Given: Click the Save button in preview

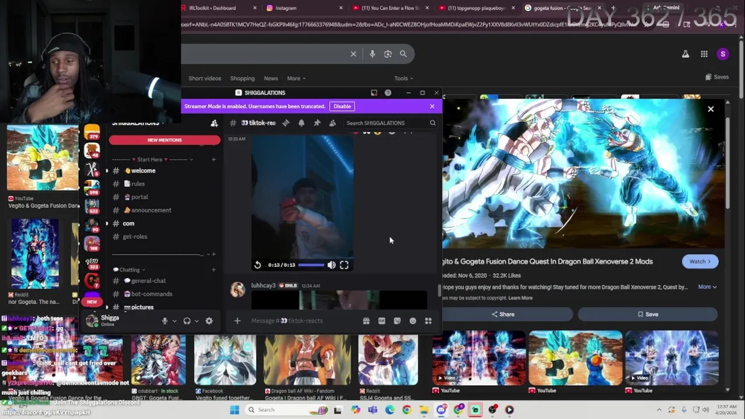Looking at the screenshot, I should click(647, 314).
